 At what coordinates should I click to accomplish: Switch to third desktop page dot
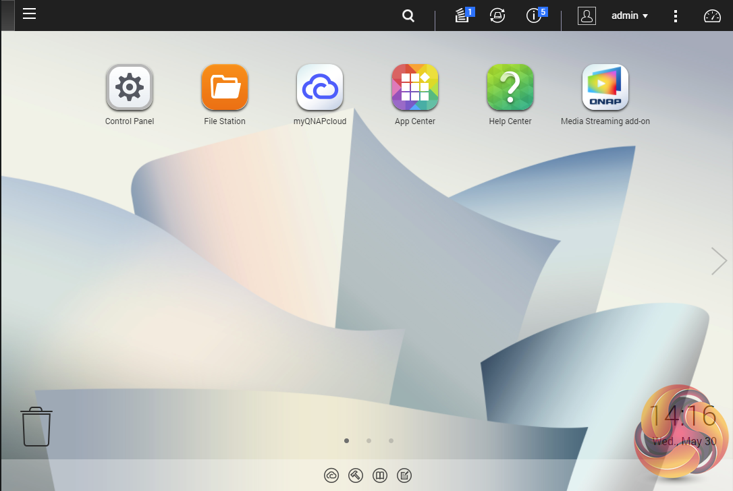391,440
